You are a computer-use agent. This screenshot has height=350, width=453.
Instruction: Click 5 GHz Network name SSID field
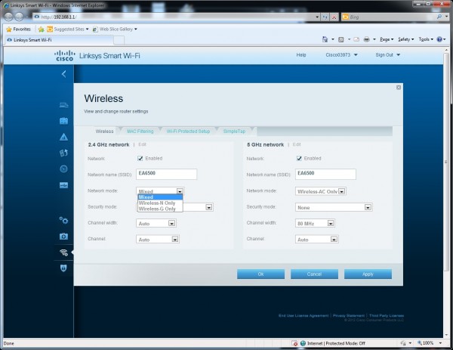tap(325, 174)
